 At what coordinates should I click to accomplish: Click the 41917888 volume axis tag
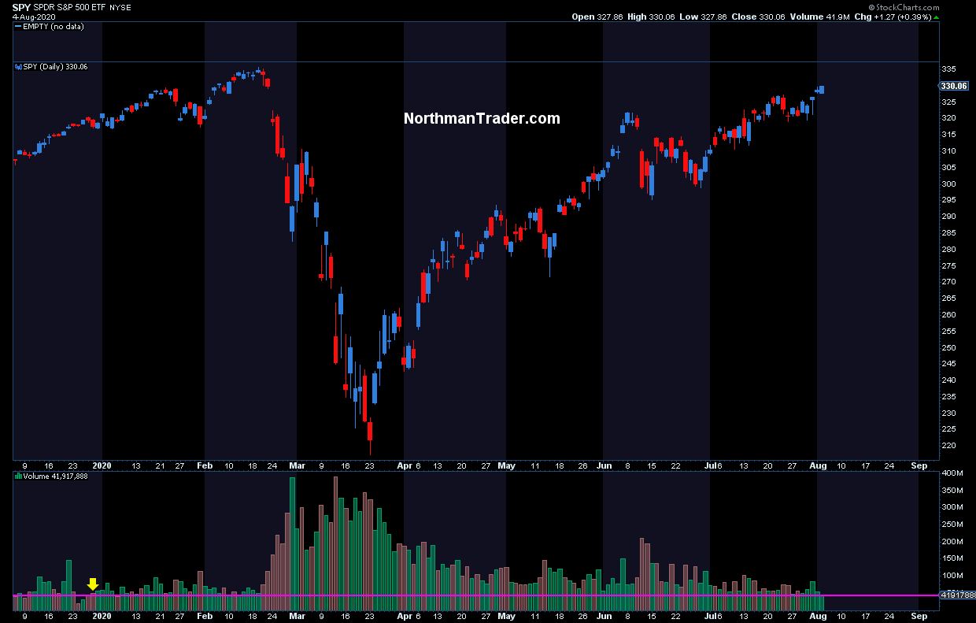pyautogui.click(x=957, y=595)
